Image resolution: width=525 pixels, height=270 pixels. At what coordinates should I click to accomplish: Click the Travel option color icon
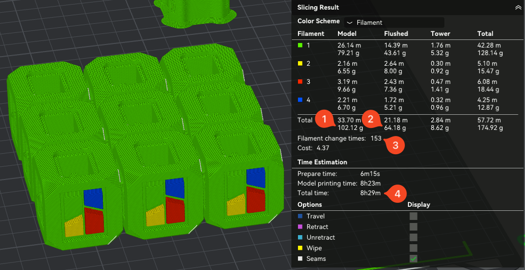tap(300, 216)
